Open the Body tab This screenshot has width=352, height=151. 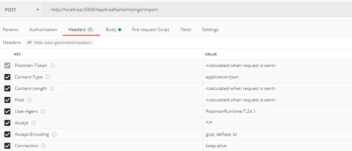pyautogui.click(x=113, y=30)
